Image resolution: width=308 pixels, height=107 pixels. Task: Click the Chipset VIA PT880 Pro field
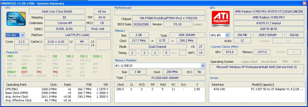pos(169,19)
